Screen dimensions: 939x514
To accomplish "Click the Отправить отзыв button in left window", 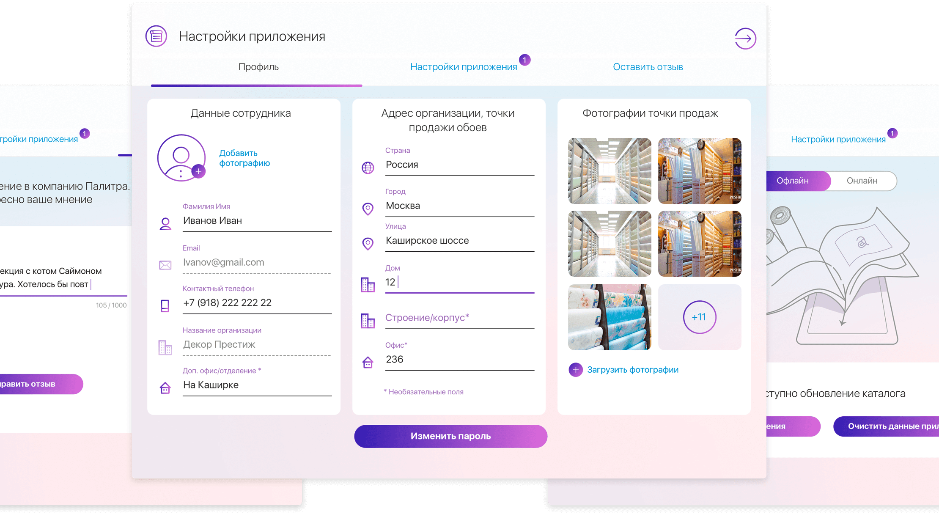I will point(41,384).
